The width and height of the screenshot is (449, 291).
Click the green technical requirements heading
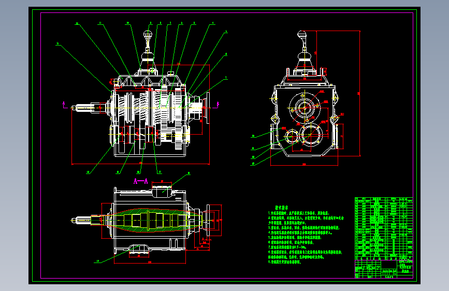[x=282, y=208]
